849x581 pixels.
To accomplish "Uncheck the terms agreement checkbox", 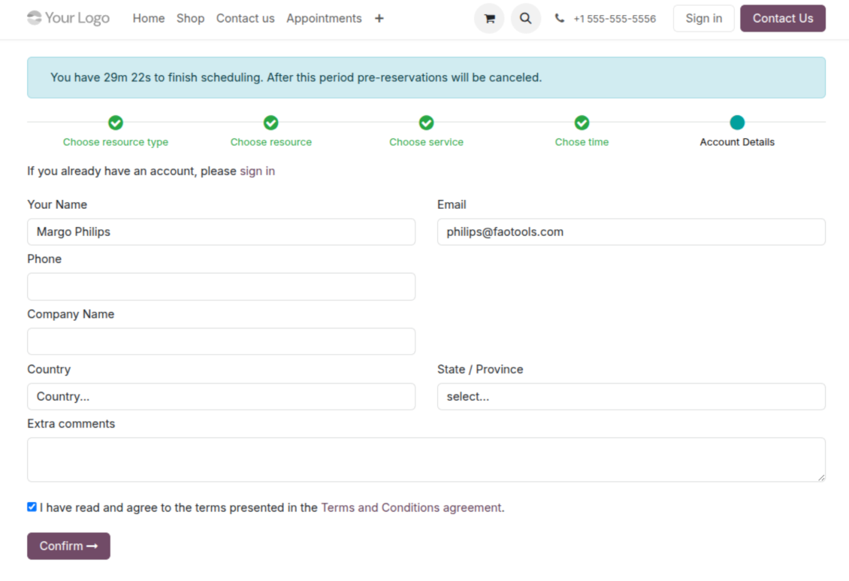I will [32, 507].
